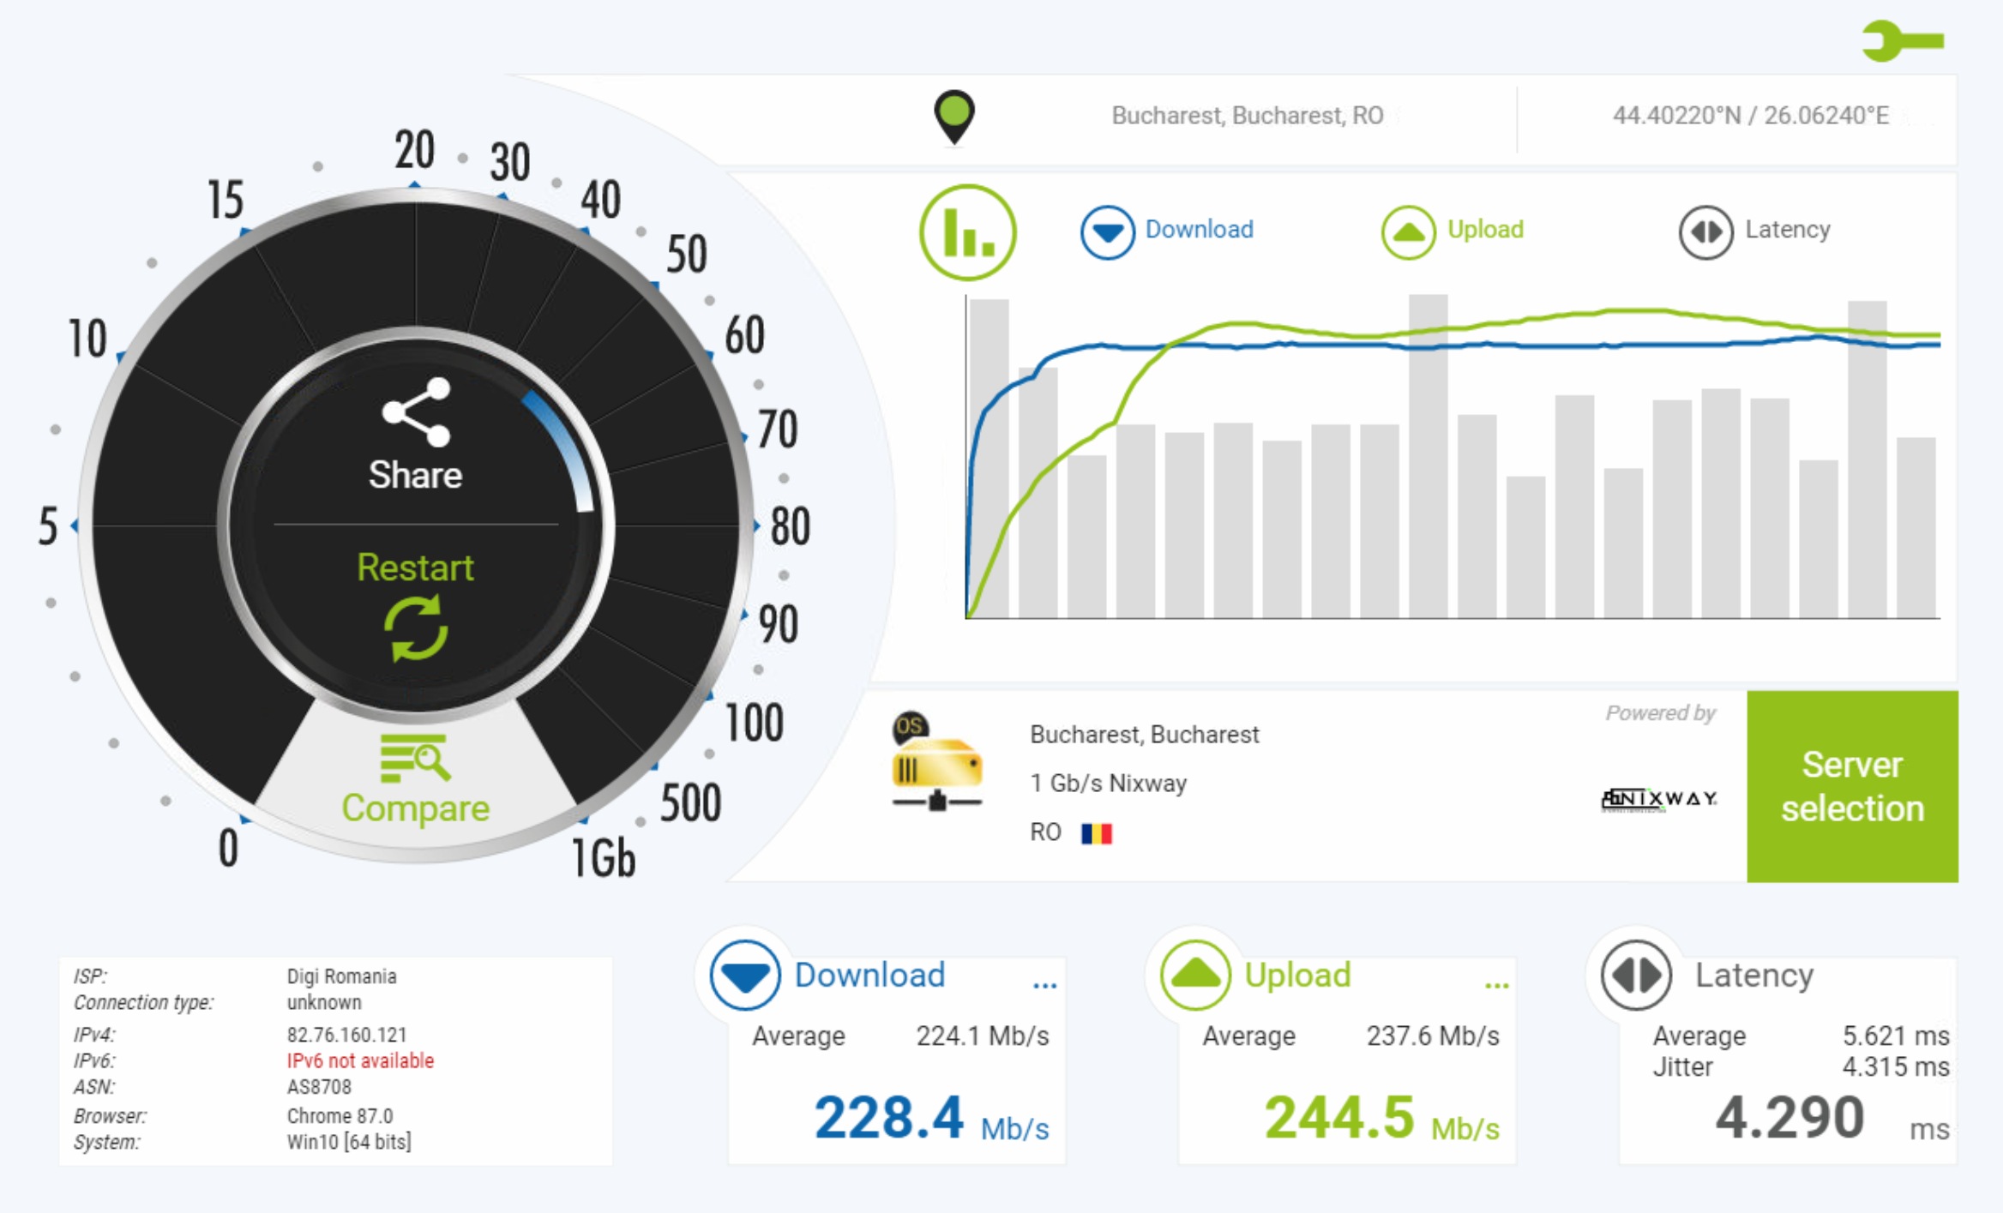
Task: Expand Upload details via the three dots
Action: (1496, 984)
